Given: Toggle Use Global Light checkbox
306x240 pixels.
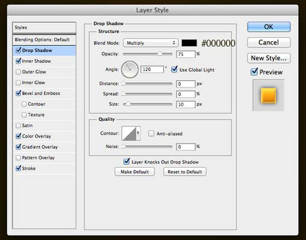Looking at the screenshot, I should click(x=174, y=69).
